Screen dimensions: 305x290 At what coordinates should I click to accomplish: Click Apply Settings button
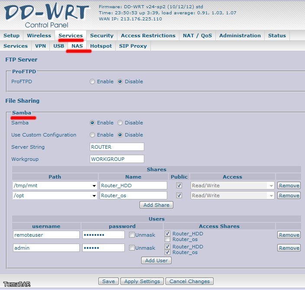click(x=143, y=281)
